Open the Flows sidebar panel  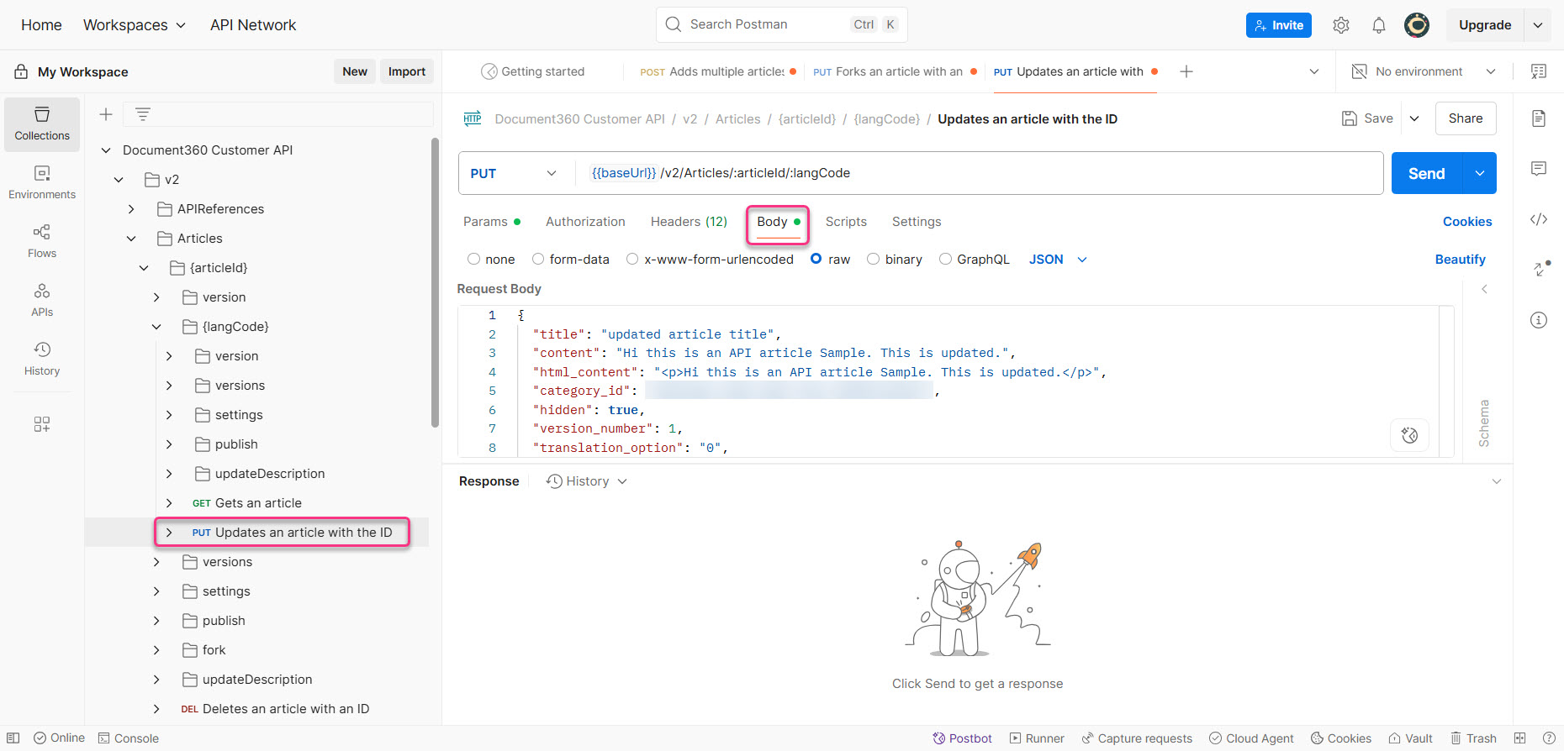pyautogui.click(x=42, y=242)
